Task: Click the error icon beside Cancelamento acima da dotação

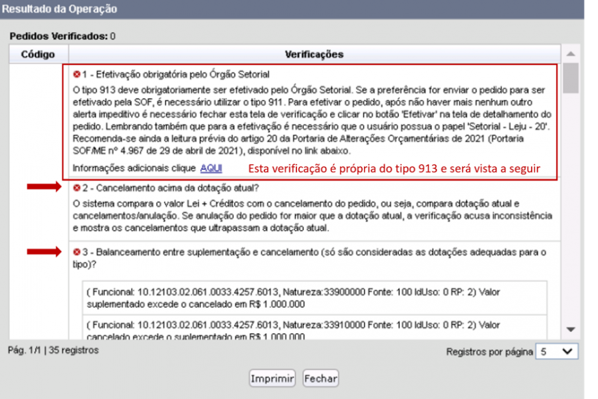Action: (x=76, y=188)
